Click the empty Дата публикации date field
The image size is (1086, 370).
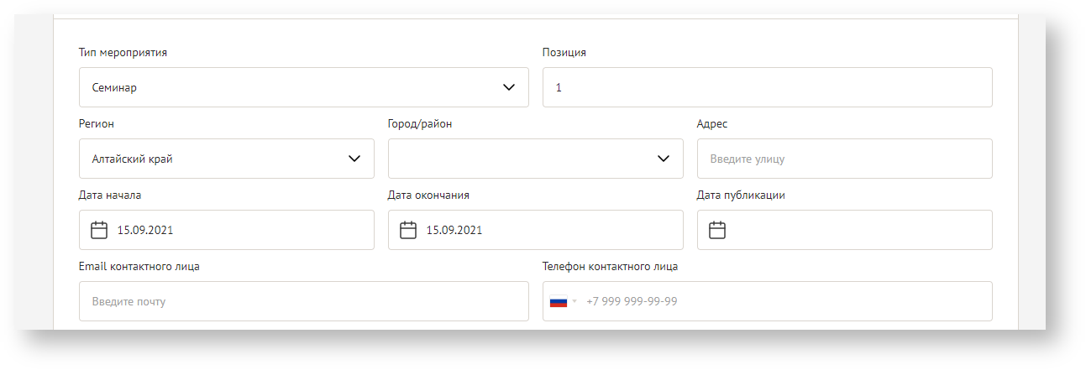(x=857, y=230)
